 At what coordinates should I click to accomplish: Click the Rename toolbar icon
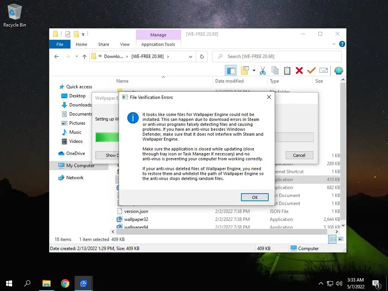(x=324, y=71)
